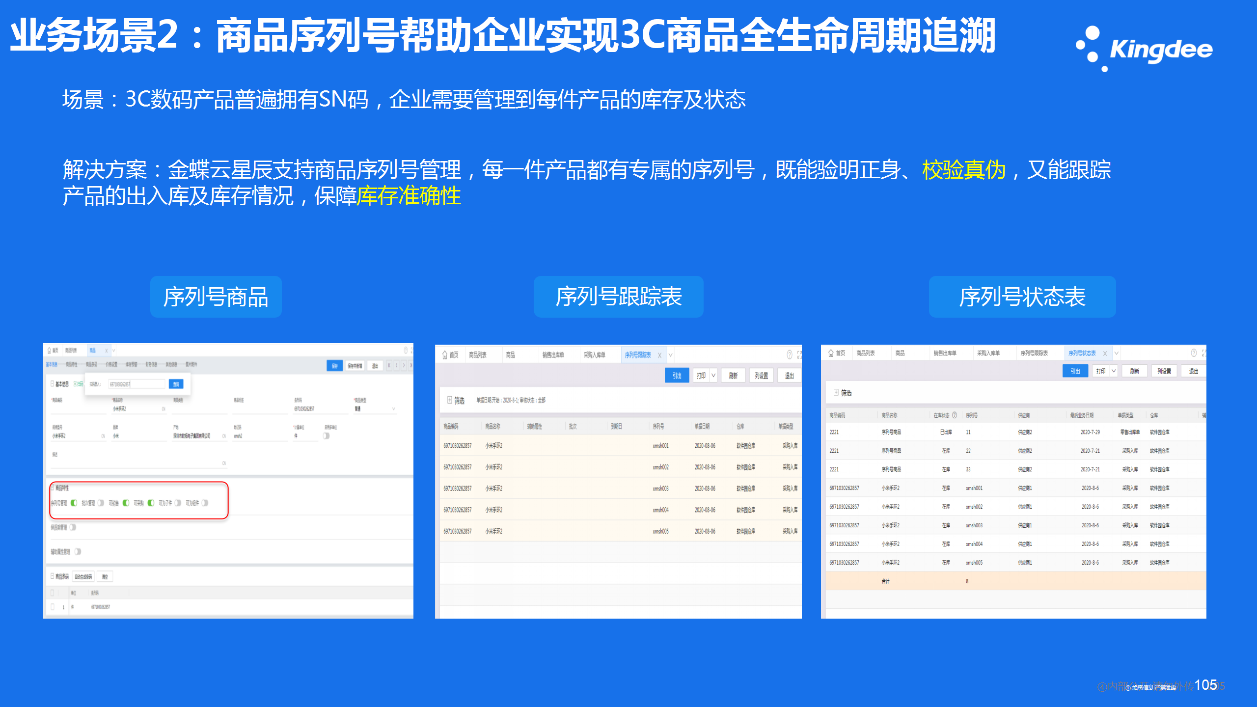This screenshot has height=707, width=1257.
Task: Click 序列号商品 blue label box
Action: coord(216,297)
